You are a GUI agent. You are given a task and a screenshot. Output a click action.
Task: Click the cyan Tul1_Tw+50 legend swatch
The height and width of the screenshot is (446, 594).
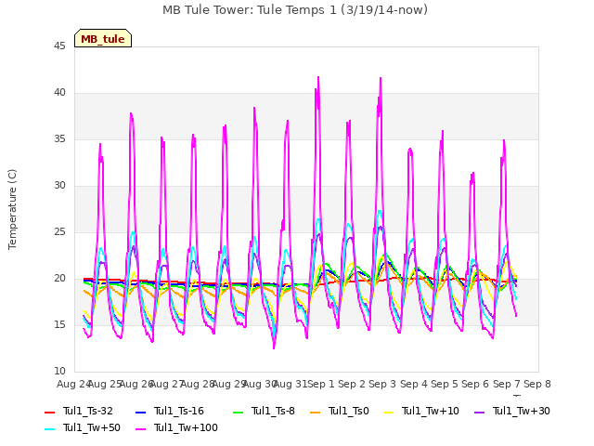click(50, 428)
